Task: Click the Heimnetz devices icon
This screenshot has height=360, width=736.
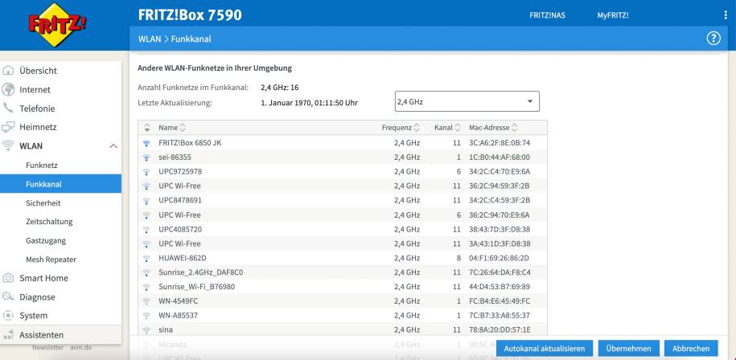Action: 8,127
